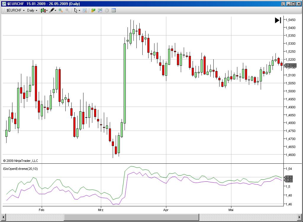
Task: Click the Feb date axis label
Action: 41,210
